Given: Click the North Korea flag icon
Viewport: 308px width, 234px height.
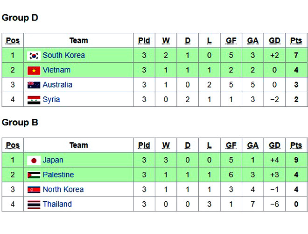Looking at the screenshot, I should tap(34, 190).
